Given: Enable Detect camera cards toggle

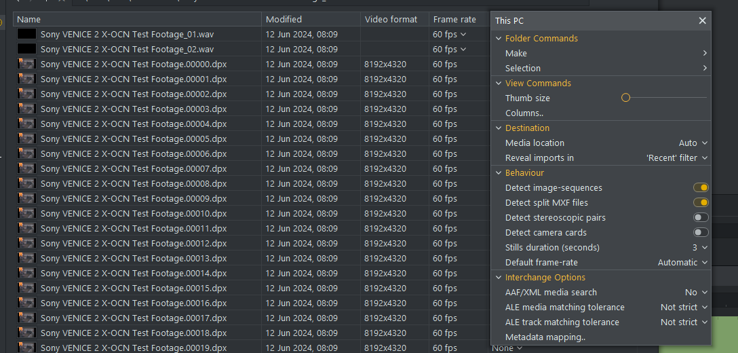Looking at the screenshot, I should pyautogui.click(x=700, y=232).
